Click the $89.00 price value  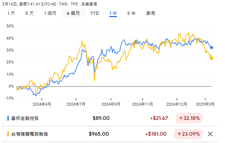pos(101,118)
